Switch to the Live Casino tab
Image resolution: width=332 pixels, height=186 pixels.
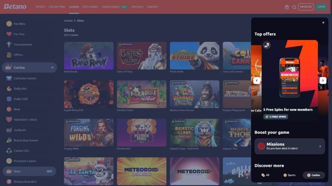pyautogui.click(x=90, y=6)
